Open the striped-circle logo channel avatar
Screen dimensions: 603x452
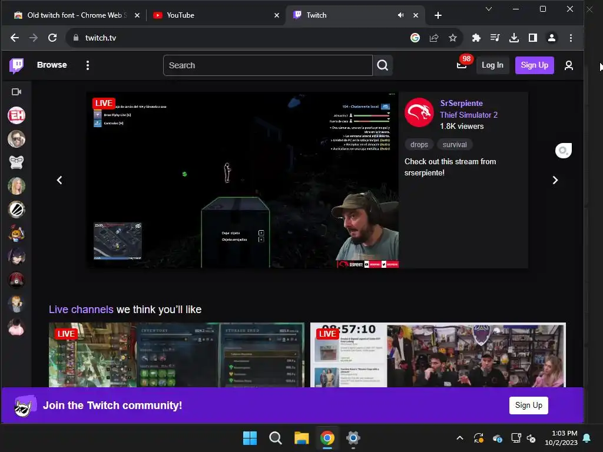(x=16, y=210)
